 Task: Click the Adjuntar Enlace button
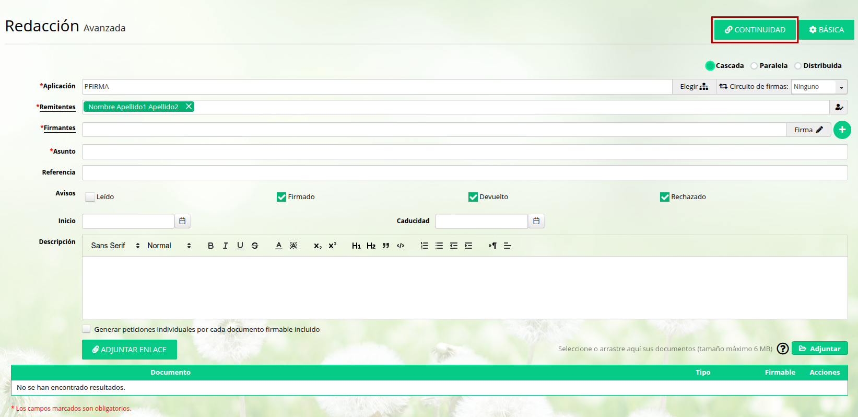coord(130,350)
